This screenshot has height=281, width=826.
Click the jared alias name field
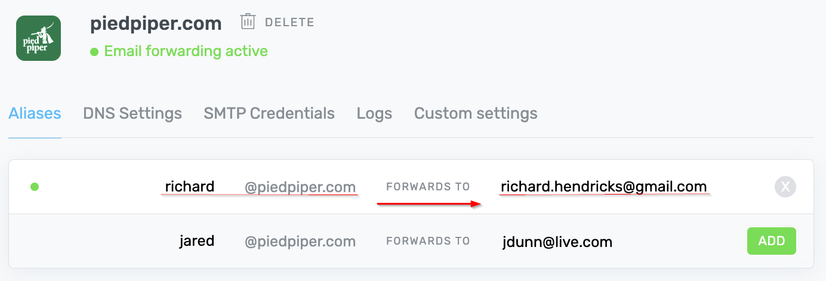[x=196, y=241]
